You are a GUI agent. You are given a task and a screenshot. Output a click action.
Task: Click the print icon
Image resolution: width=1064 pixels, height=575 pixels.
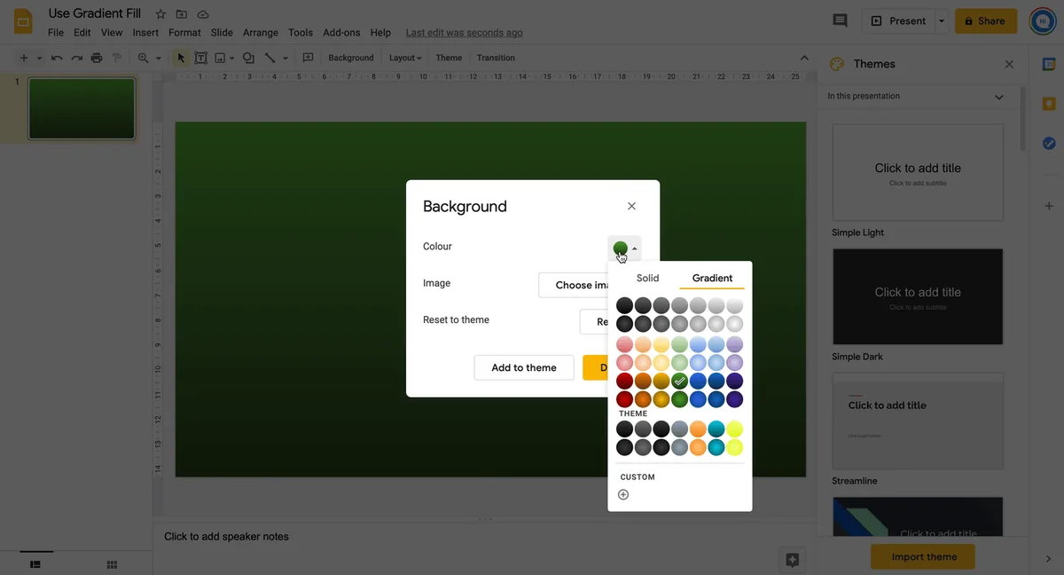pos(97,58)
